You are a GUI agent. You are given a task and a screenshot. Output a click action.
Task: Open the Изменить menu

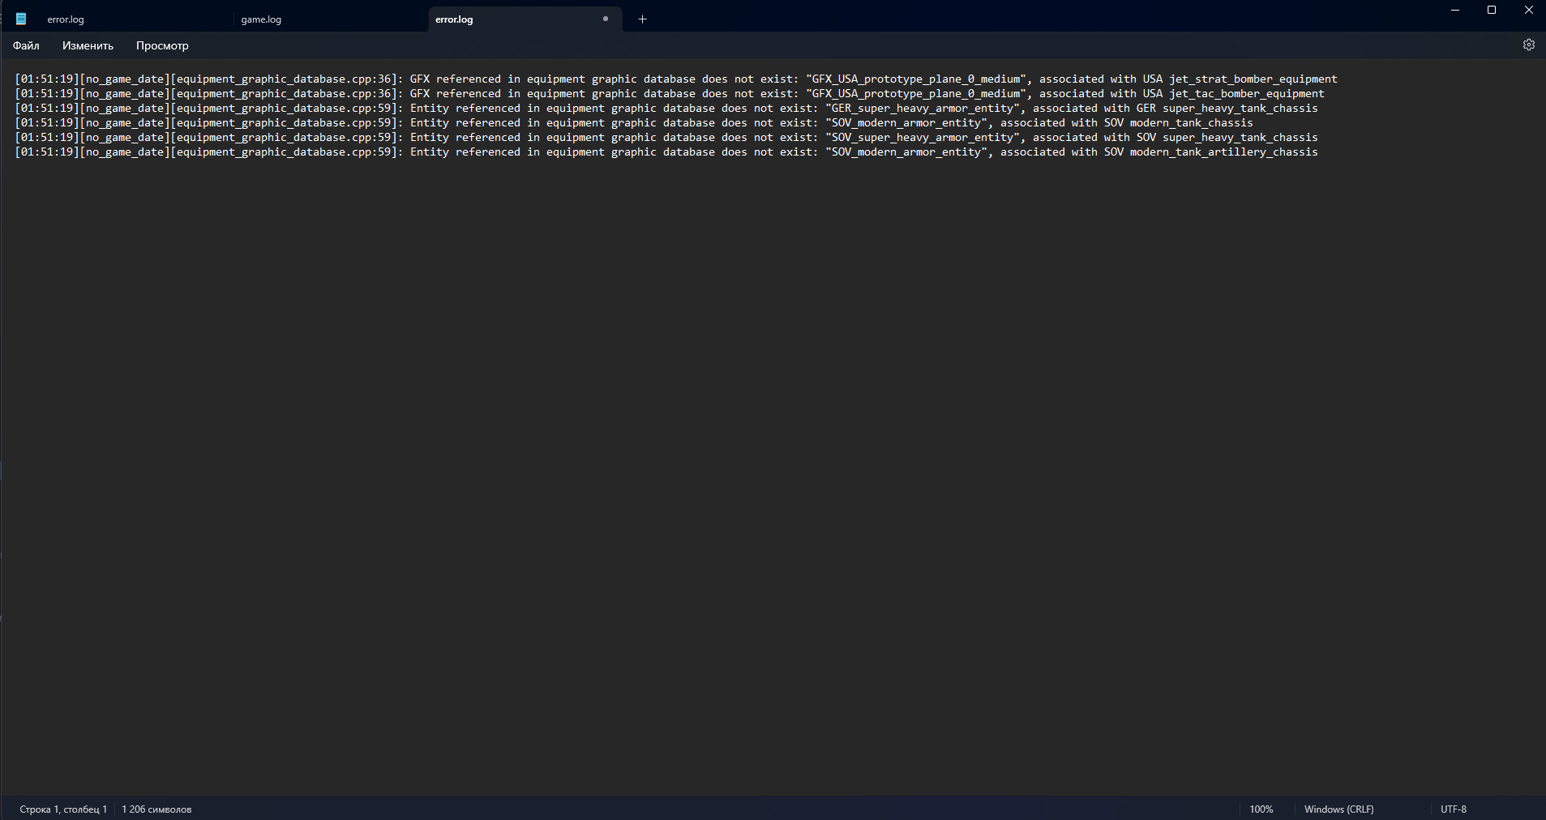click(x=88, y=45)
